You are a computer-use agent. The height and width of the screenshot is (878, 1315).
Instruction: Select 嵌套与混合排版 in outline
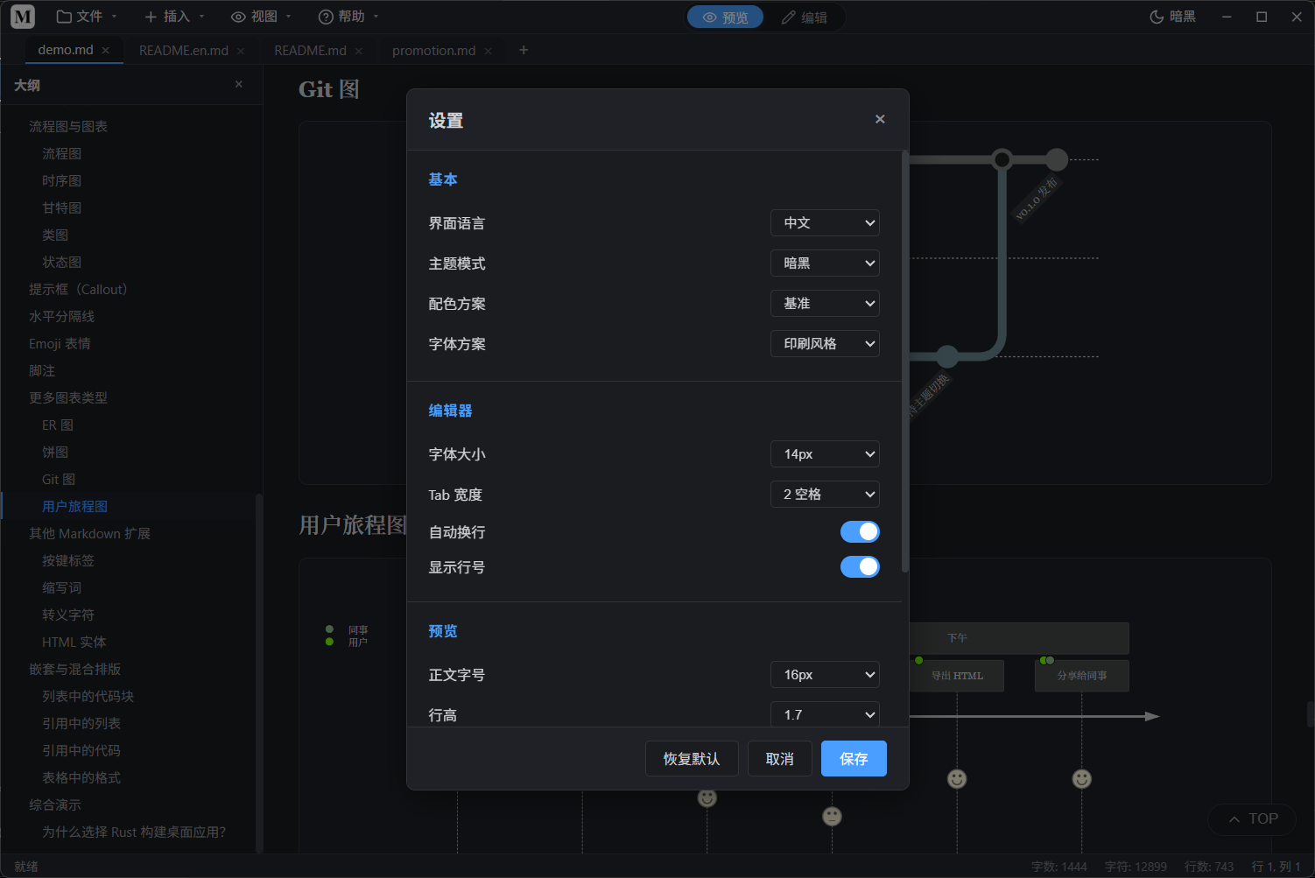tap(74, 669)
